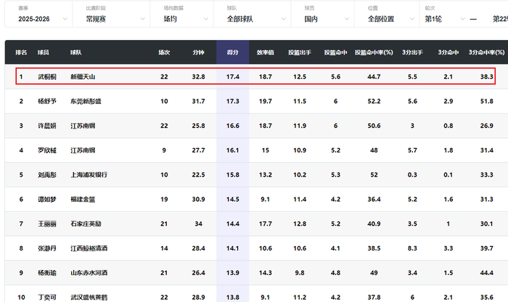The image size is (508, 302).
Task: Open the 赛季 2025-2026 season dropdown
Action: [36, 19]
